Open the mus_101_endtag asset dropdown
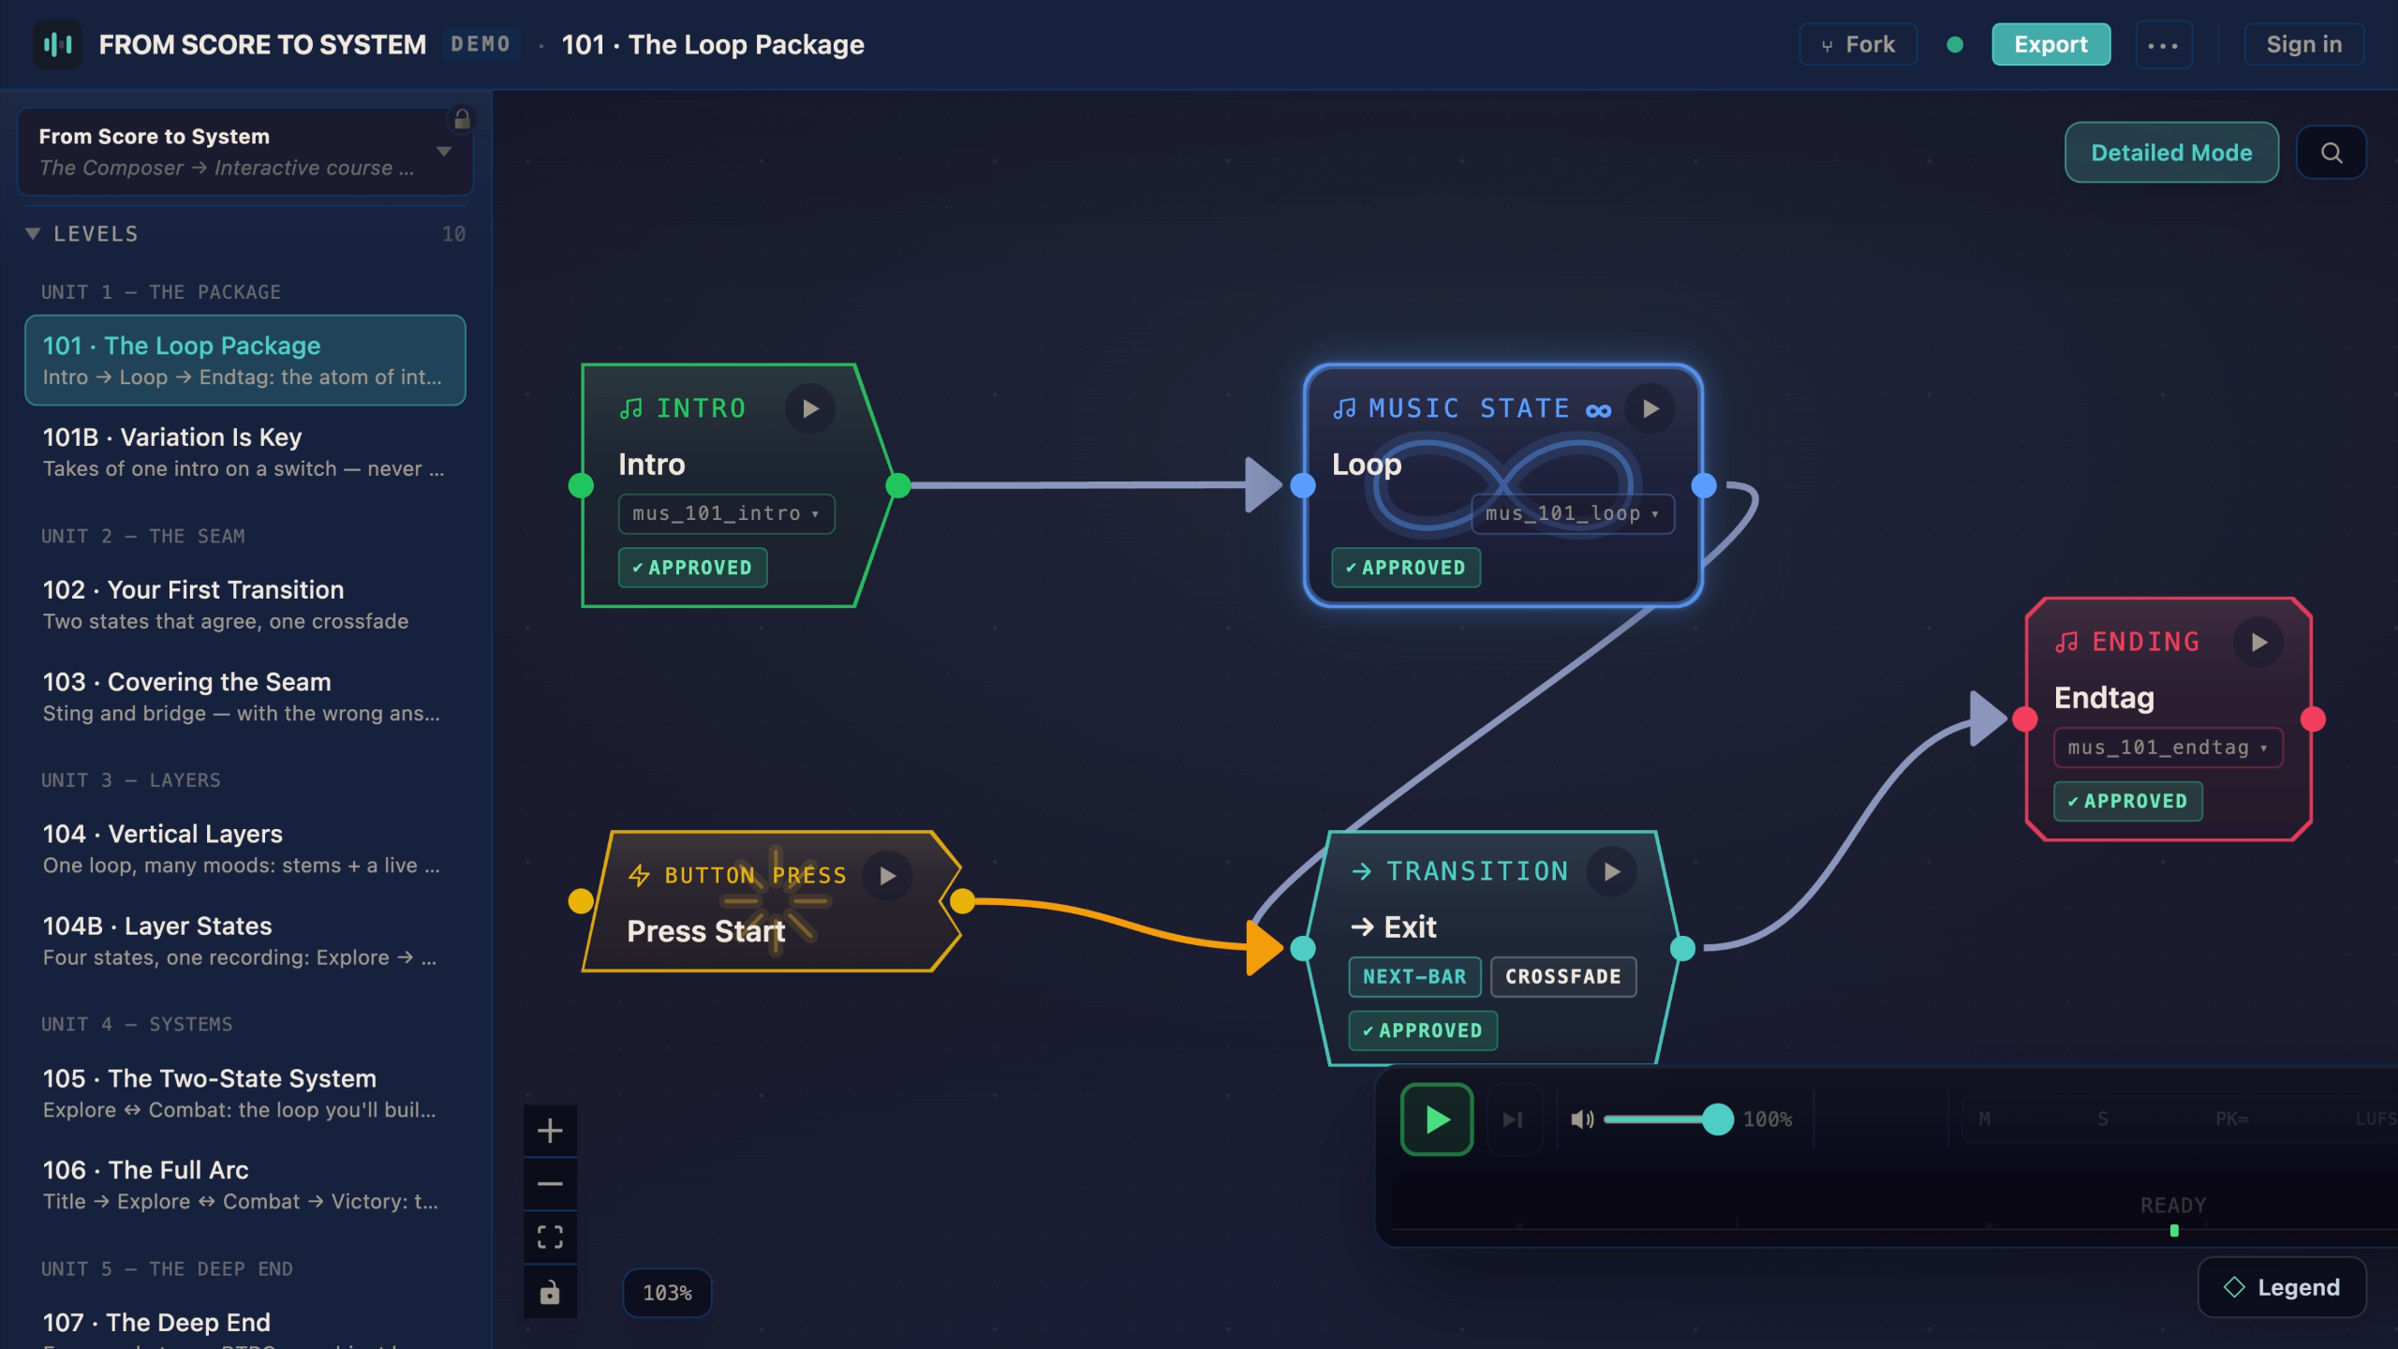2398x1349 pixels. point(2168,748)
